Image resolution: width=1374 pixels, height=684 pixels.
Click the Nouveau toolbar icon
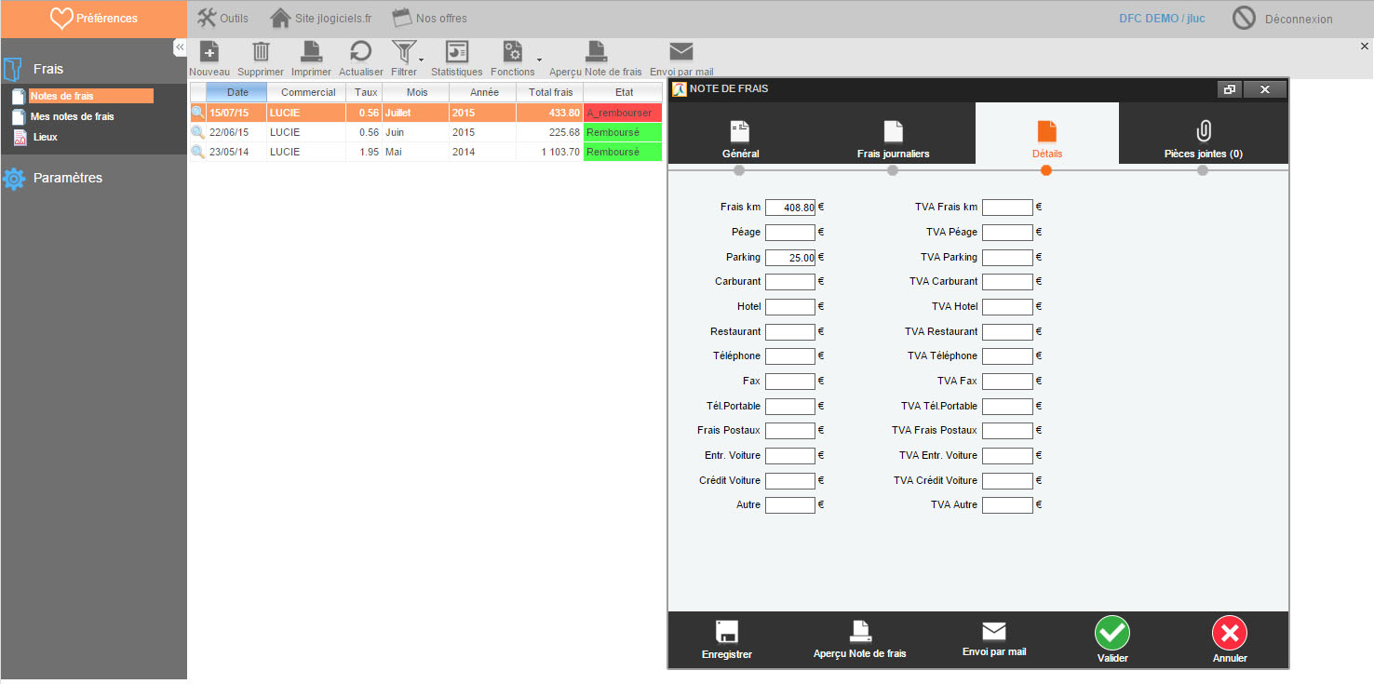(209, 51)
